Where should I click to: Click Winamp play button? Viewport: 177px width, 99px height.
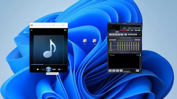(113, 35)
